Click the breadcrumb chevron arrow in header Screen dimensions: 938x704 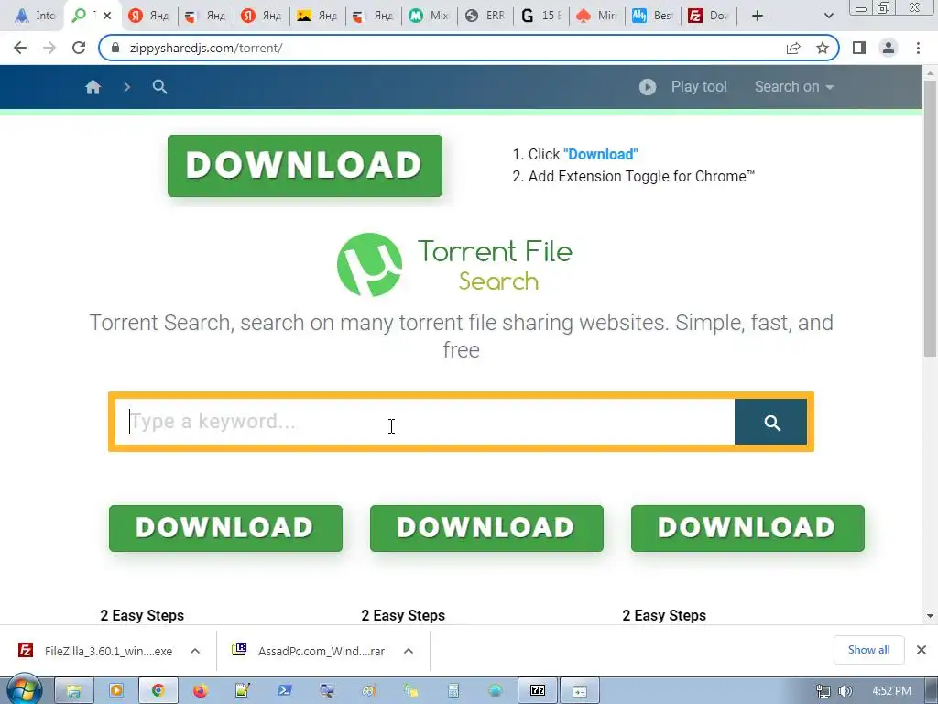click(x=126, y=87)
